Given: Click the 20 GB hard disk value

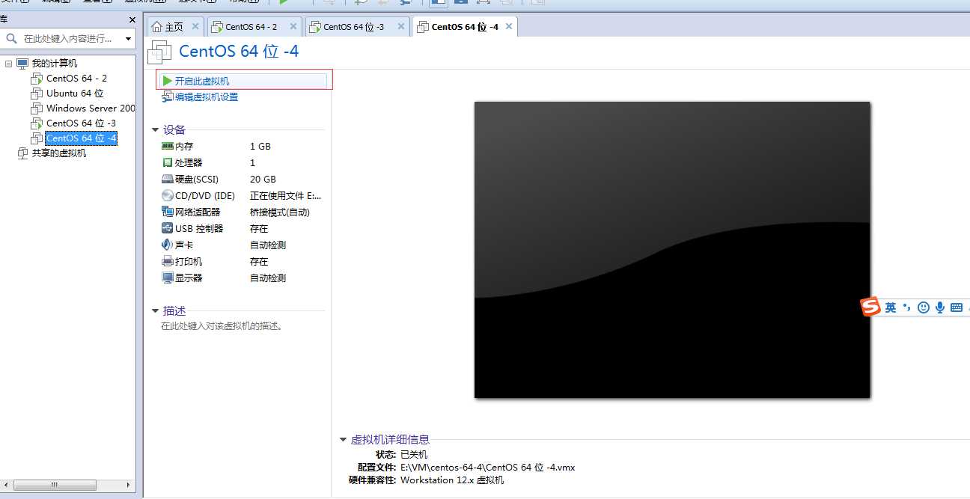Looking at the screenshot, I should (x=263, y=180).
